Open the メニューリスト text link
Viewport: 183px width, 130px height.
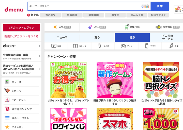point(20,118)
